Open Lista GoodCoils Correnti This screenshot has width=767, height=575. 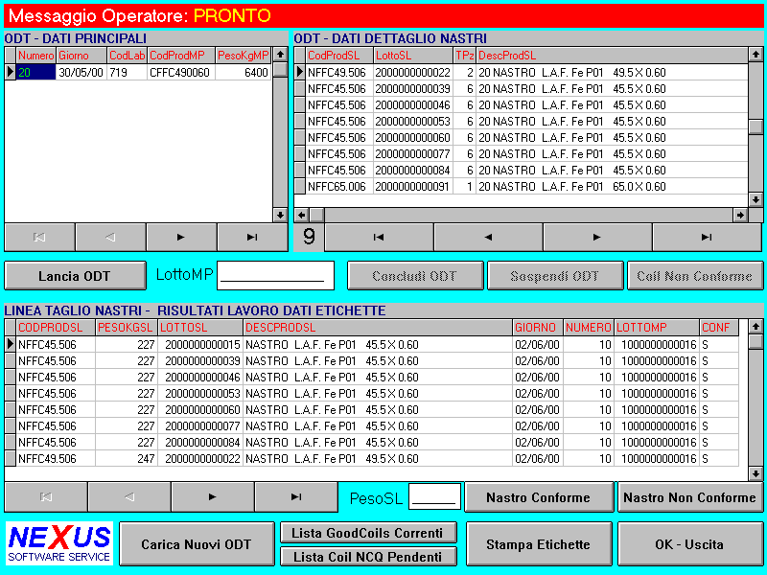pos(368,533)
